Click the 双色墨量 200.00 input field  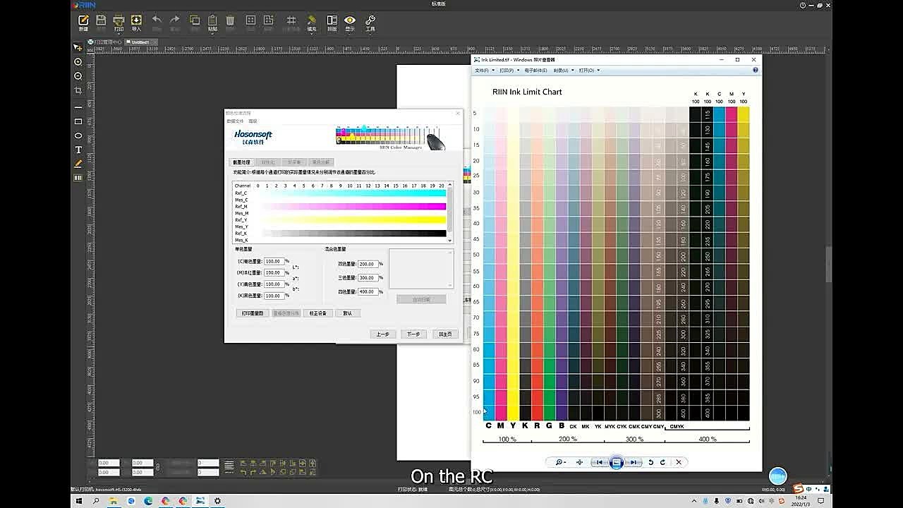coord(368,264)
